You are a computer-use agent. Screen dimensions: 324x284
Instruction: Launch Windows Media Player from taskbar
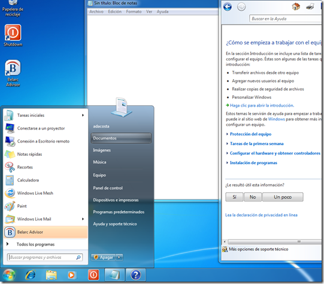coord(72,275)
